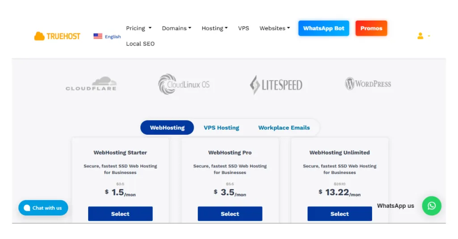Click the Cloudflare logo

(91, 84)
